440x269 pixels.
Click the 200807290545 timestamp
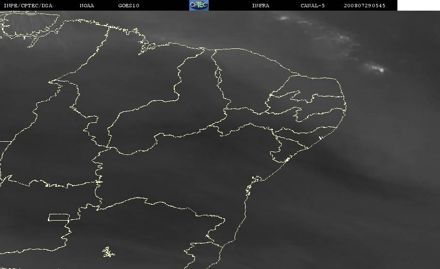point(364,6)
